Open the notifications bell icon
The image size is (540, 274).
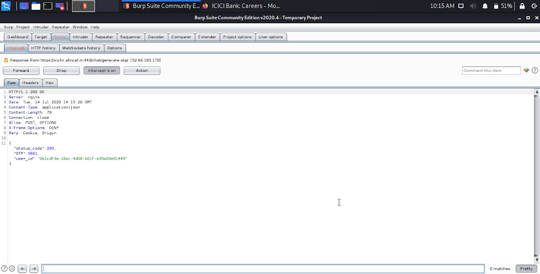[485, 6]
